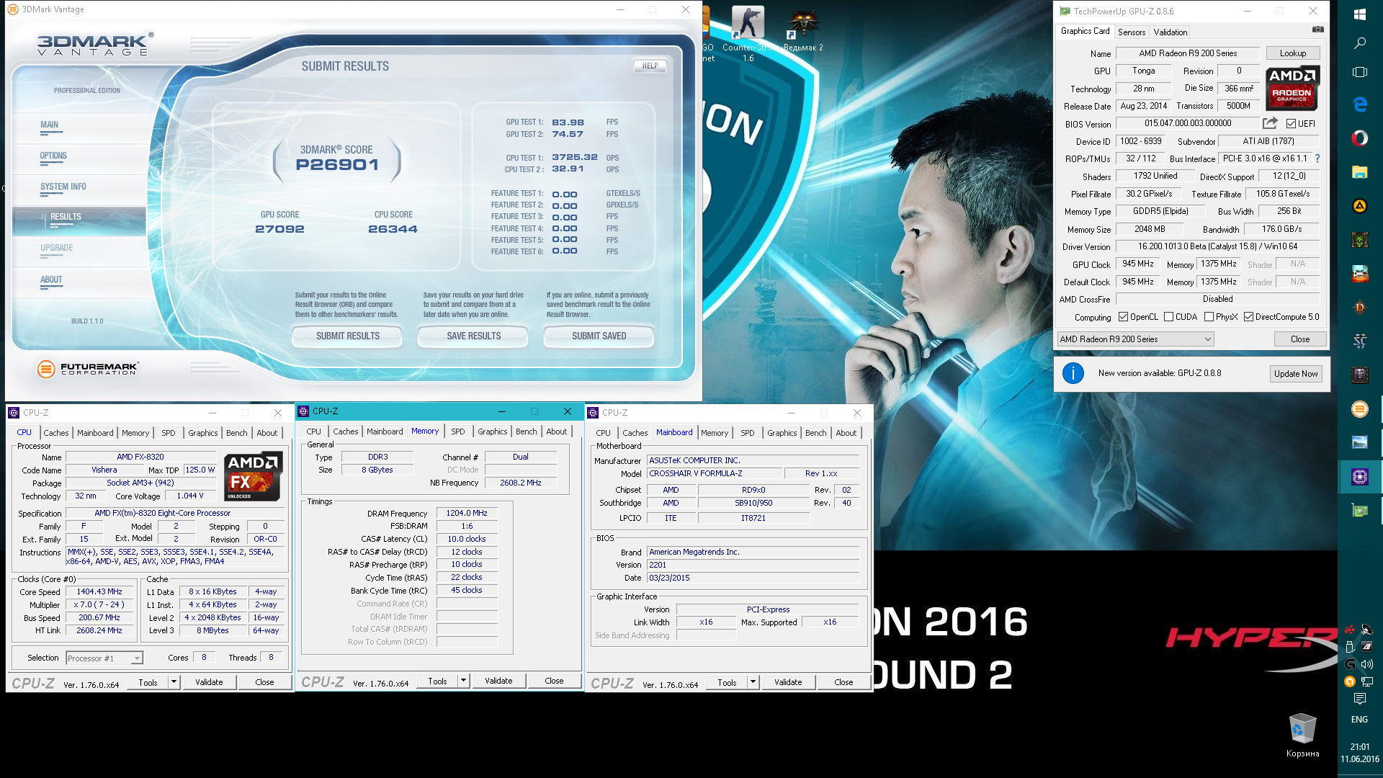Open Graphics tab in CPU-Z Mainboard window
The width and height of the screenshot is (1383, 778).
[x=782, y=433]
